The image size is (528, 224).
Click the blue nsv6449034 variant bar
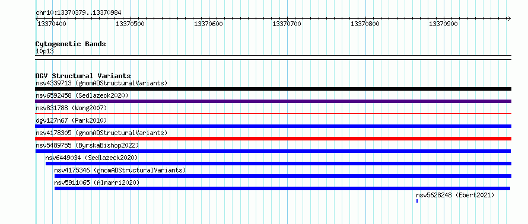coord(278,164)
